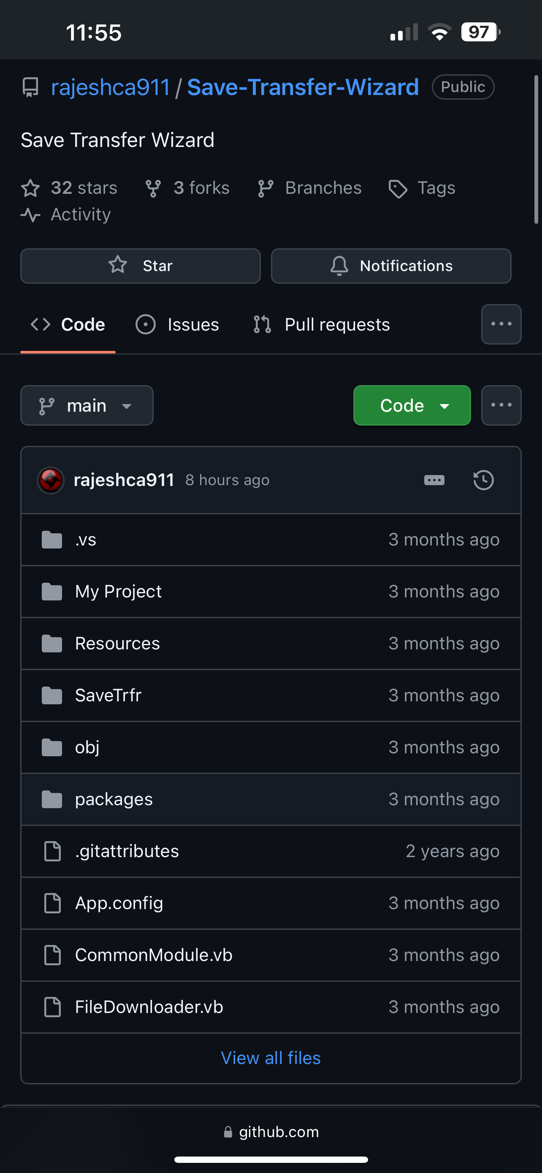The width and height of the screenshot is (542, 1173).
Task: Open the CommonModule.vb file
Action: (x=154, y=955)
